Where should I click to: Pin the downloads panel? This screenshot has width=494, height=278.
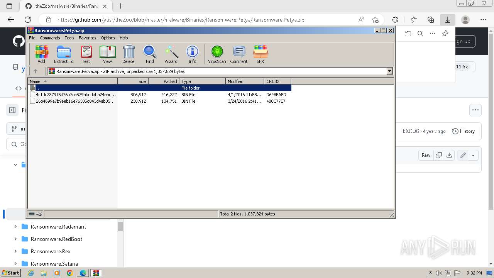(x=445, y=34)
